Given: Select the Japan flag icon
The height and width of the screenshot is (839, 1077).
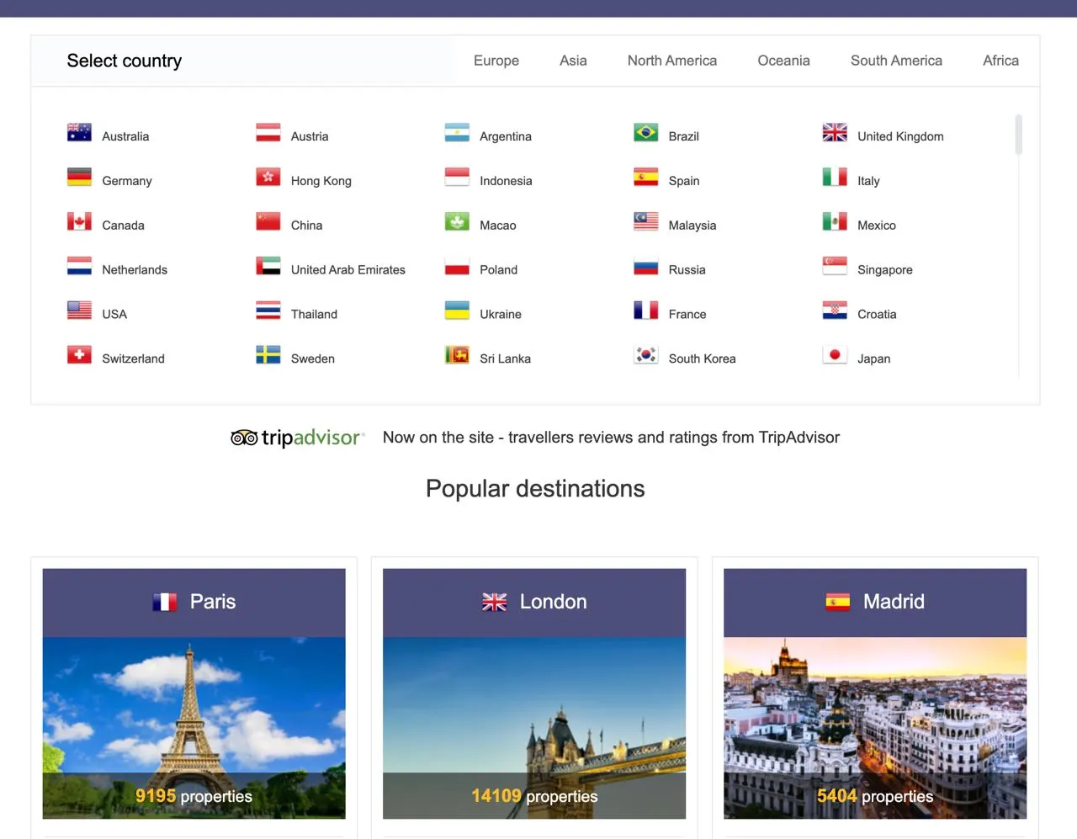Looking at the screenshot, I should click(x=834, y=355).
